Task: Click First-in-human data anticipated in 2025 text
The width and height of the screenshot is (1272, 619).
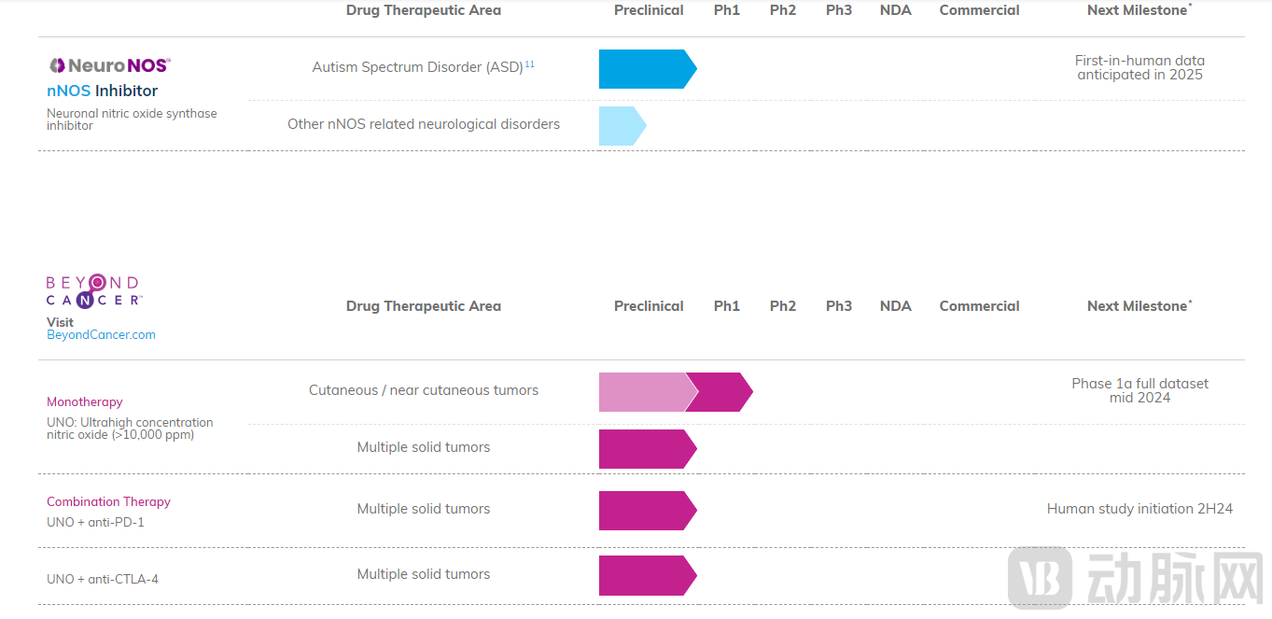Action: point(1139,67)
